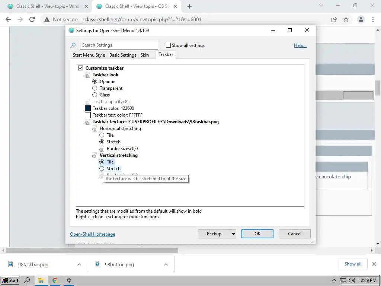Click the Search Settings input field
Image resolution: width=381 pixels, height=286 pixels.
119,45
